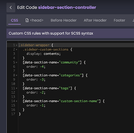
Task: Switch to the CSS tab
Action: point(15,20)
